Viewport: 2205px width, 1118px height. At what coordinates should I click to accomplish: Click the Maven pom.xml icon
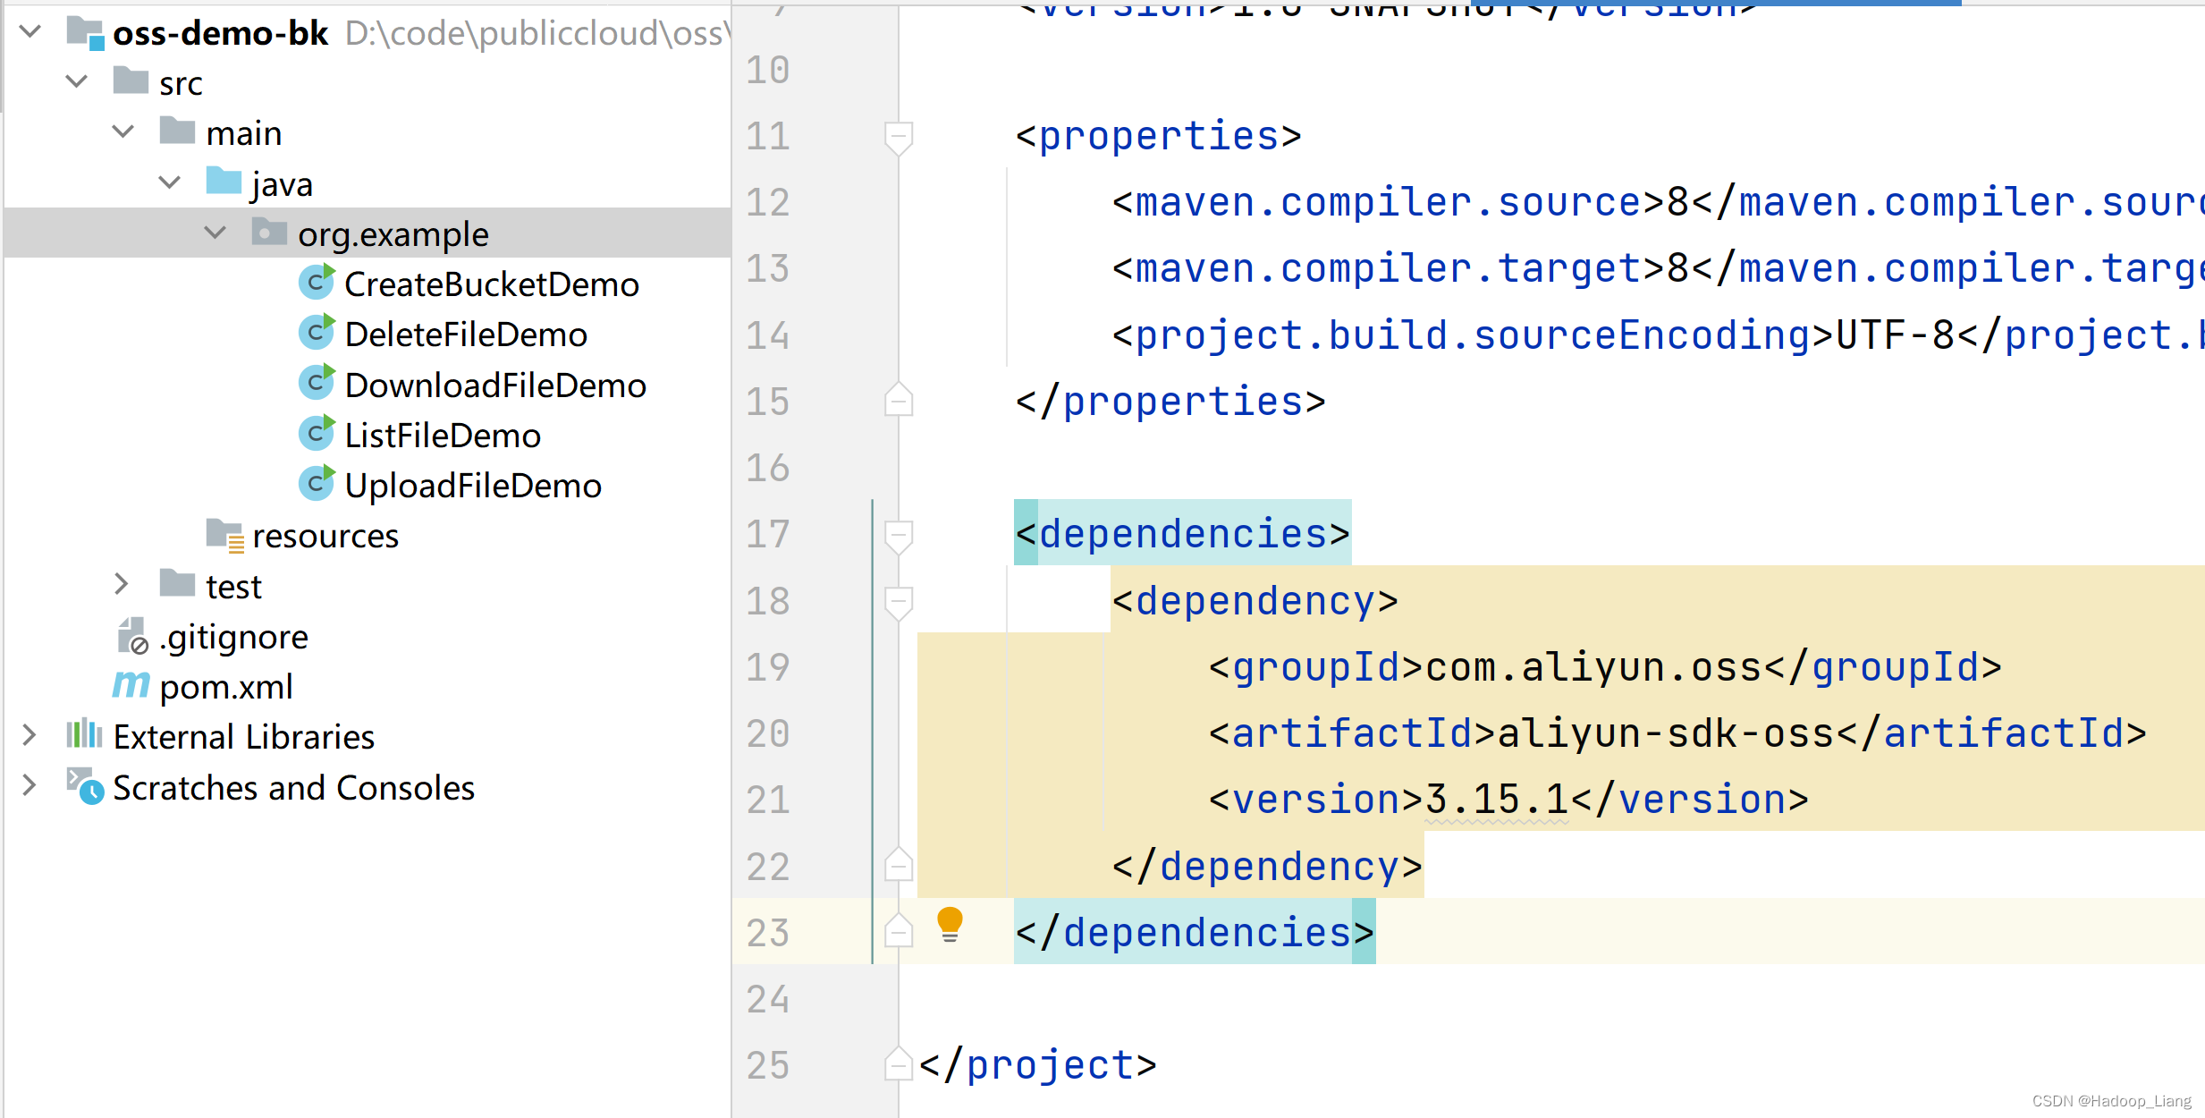click(x=131, y=686)
